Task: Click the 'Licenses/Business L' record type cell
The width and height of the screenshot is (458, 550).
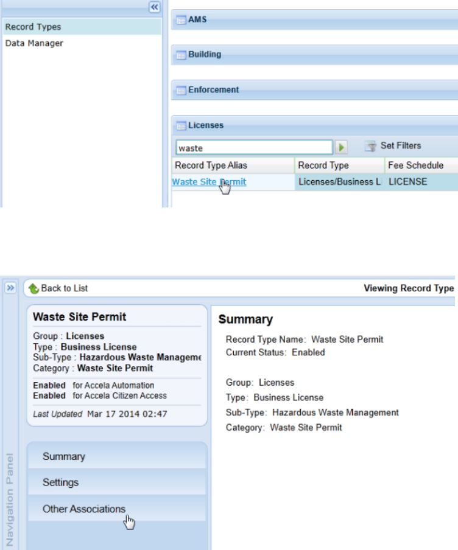Action: point(340,182)
